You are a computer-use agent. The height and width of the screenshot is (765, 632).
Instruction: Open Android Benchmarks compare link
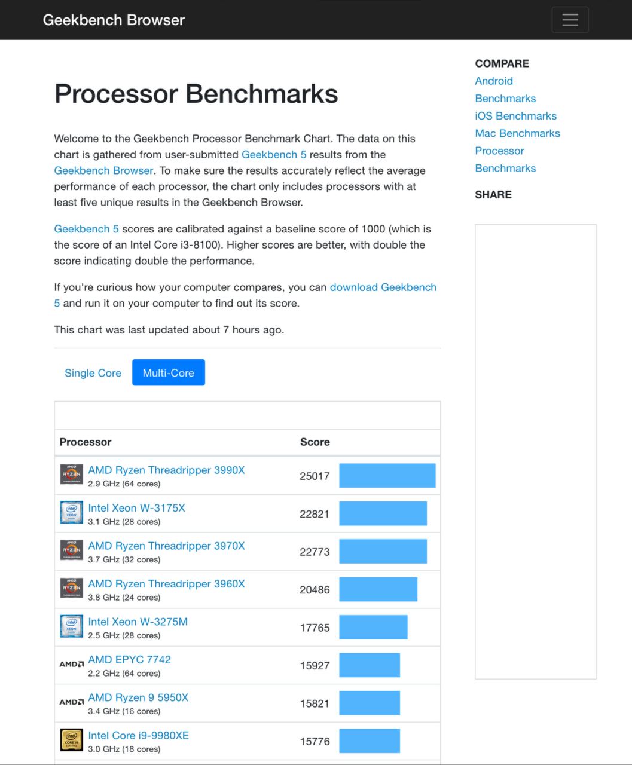505,90
